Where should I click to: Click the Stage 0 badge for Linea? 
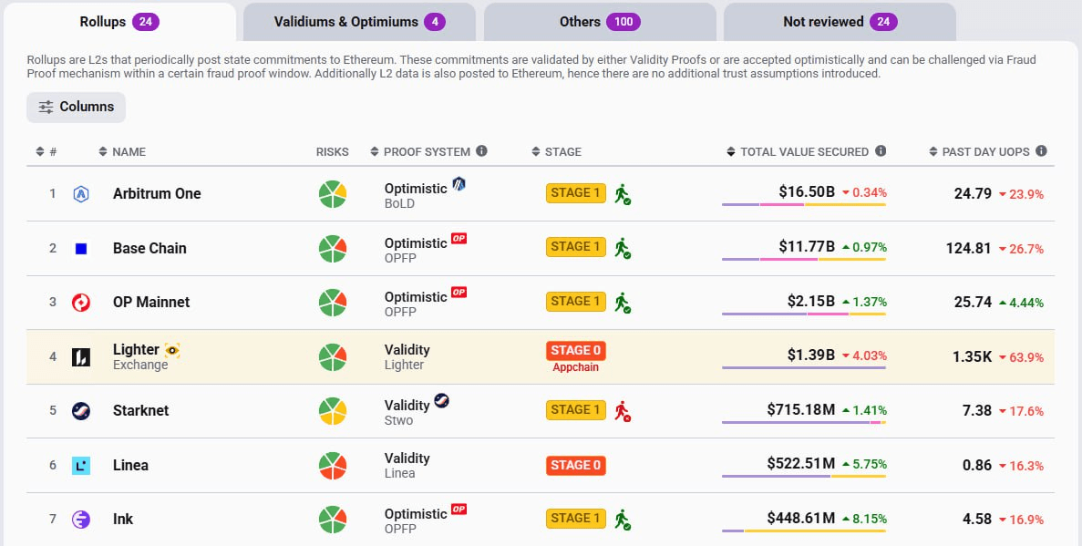(x=576, y=466)
